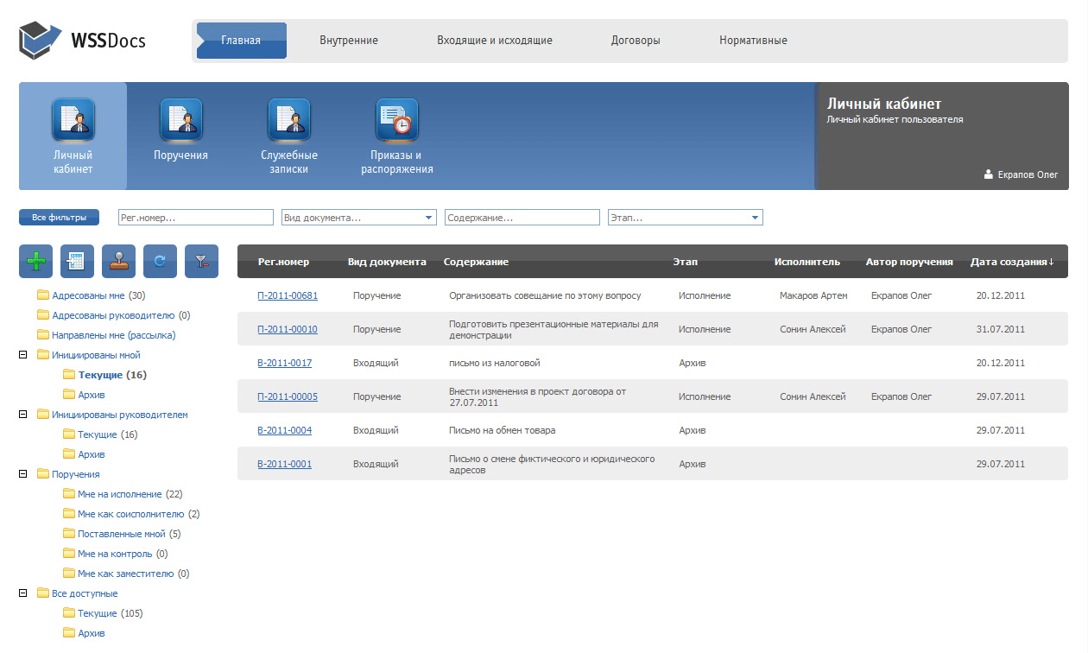Click the rubber stamp icon button

[x=119, y=262]
